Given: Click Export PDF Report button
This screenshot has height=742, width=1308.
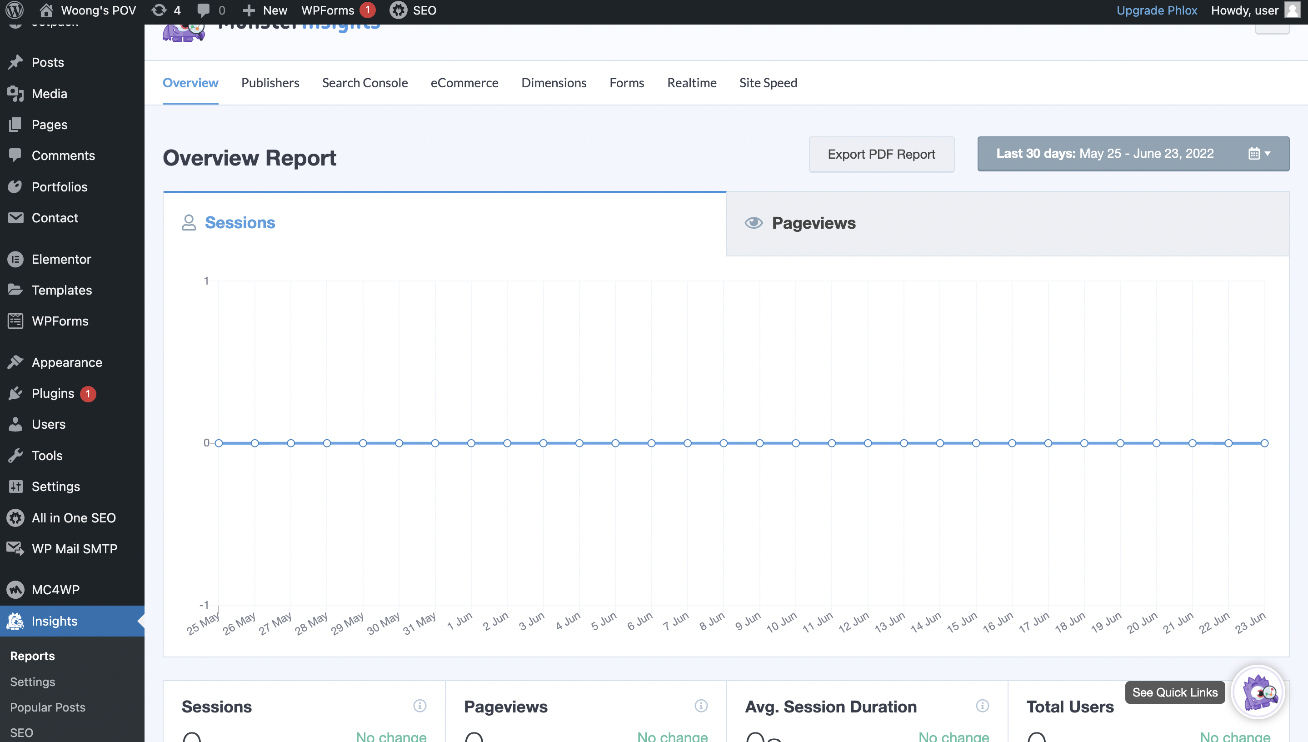Looking at the screenshot, I should tap(881, 154).
